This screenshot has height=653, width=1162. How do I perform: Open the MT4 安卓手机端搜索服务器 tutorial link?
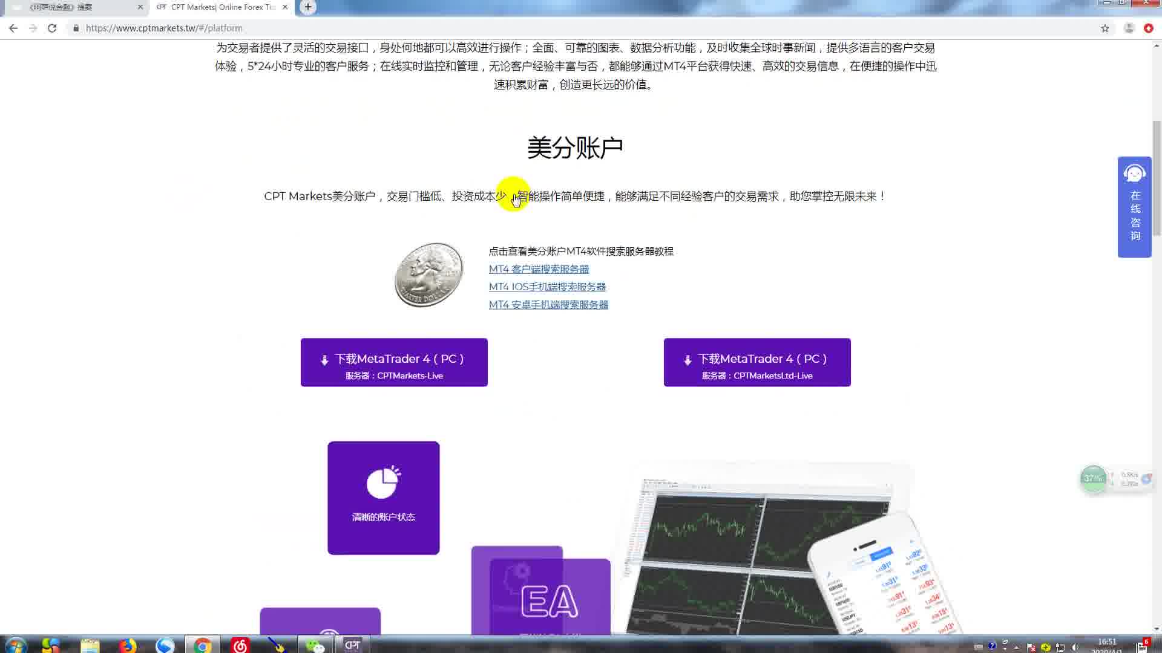548,305
